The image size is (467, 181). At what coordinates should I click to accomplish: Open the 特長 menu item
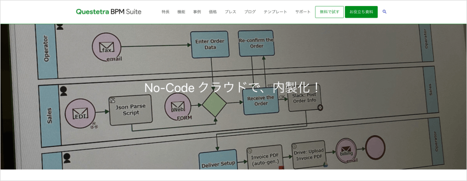[166, 12]
